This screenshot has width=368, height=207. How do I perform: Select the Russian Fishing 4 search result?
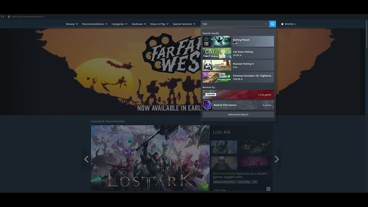click(x=238, y=65)
